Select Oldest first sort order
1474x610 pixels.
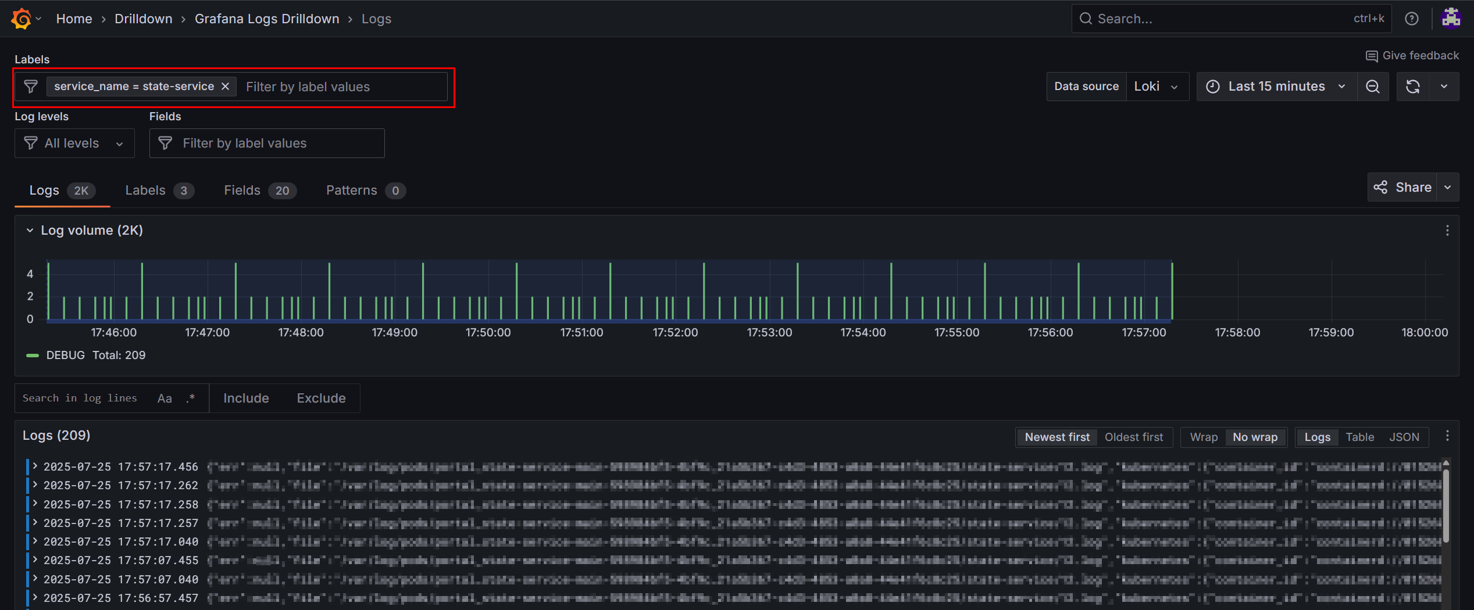pos(1134,437)
